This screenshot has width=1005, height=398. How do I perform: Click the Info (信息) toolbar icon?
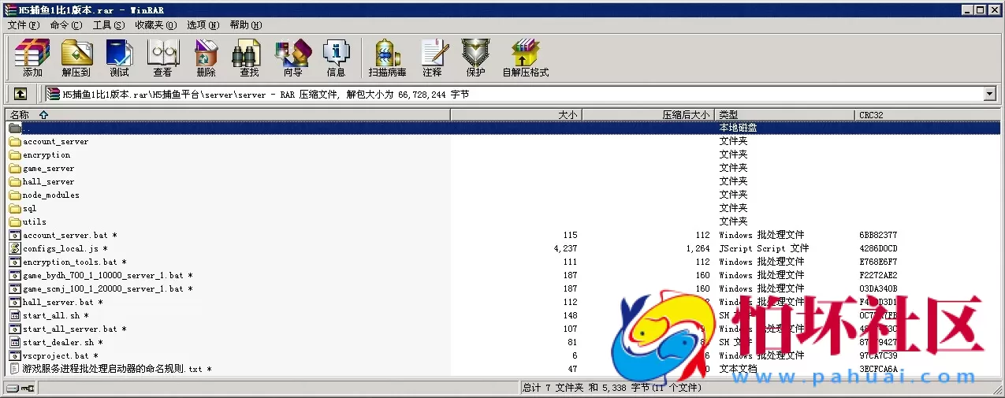[336, 58]
